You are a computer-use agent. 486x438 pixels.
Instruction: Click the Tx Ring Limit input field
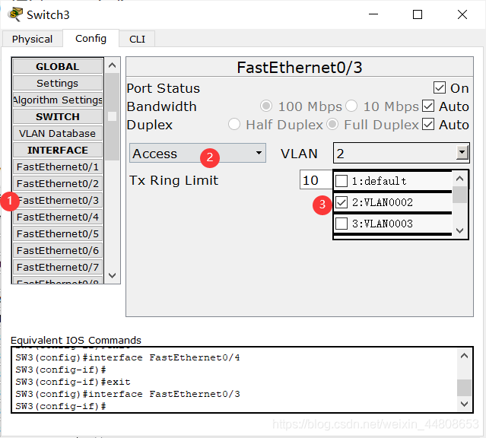[x=316, y=179]
